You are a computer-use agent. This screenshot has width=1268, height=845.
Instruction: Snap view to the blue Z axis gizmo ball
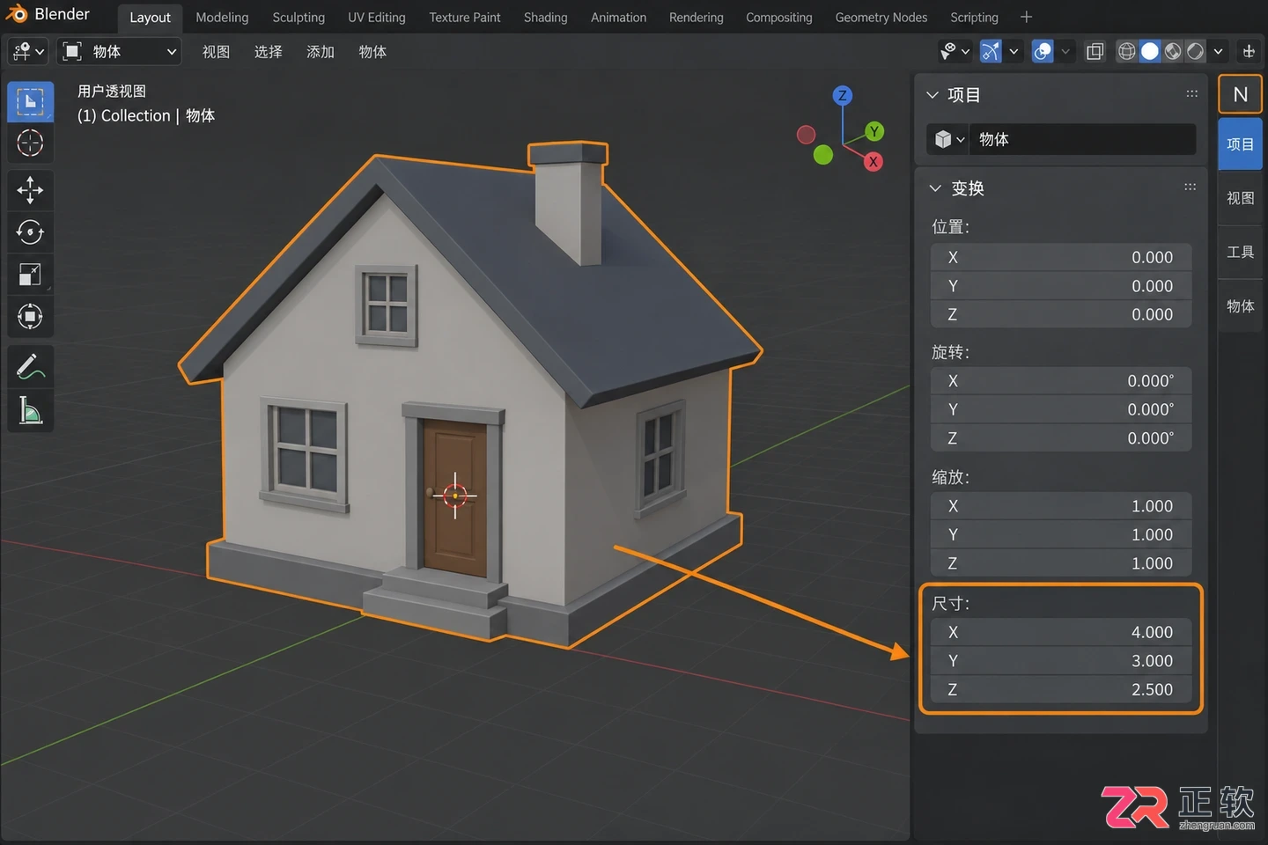click(x=843, y=95)
